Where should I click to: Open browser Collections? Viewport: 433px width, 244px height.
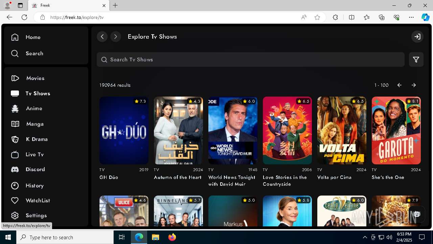[x=382, y=17]
